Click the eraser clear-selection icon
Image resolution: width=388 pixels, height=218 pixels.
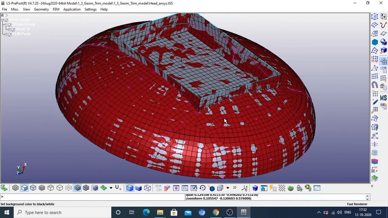point(167,188)
